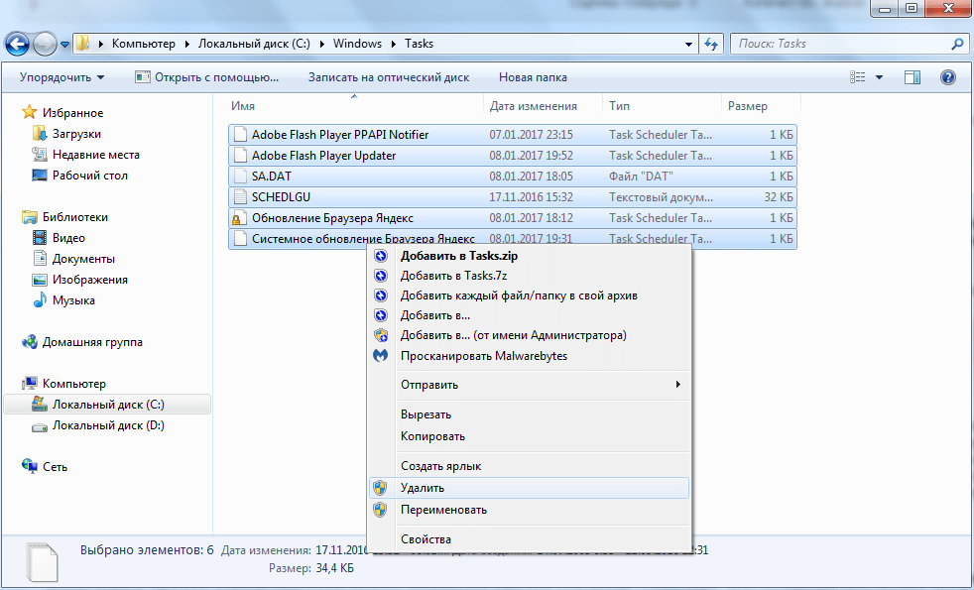Click 'Локальный диск (C:)' breadcrumb segment
974x590 pixels.
(254, 44)
